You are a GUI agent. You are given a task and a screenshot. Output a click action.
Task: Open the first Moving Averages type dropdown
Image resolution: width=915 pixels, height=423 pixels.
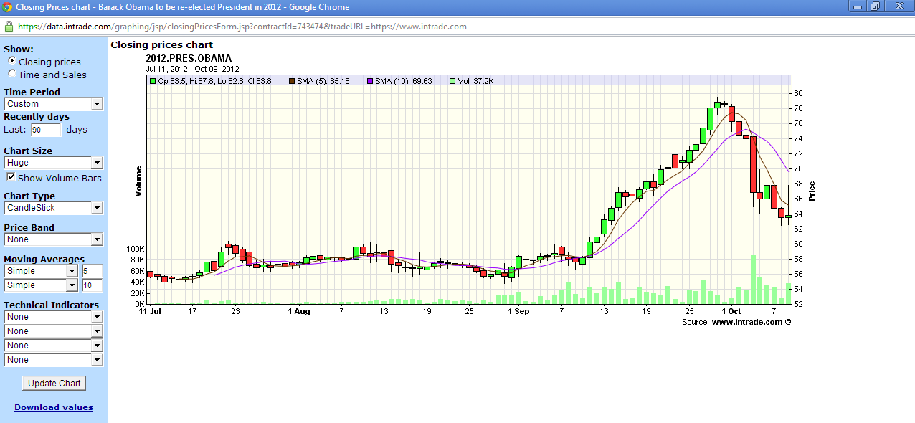click(41, 271)
